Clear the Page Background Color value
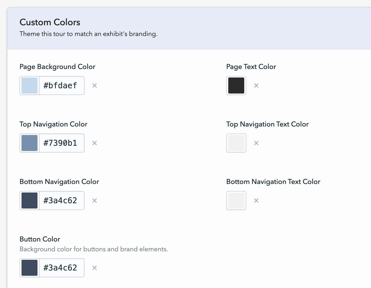The image size is (371, 288). pos(94,85)
